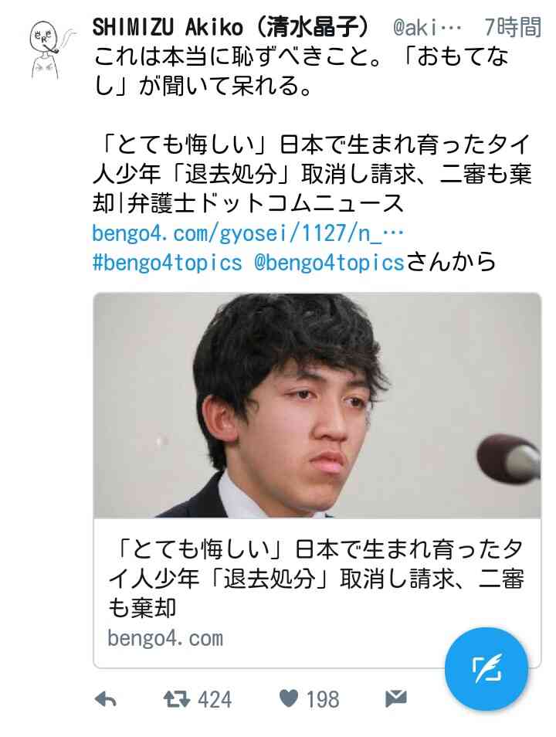Open the link card headline text
Viewport: 556px width, 737px height.
315,578
